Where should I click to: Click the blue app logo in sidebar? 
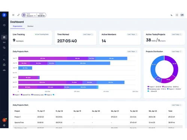[x=4, y=15]
